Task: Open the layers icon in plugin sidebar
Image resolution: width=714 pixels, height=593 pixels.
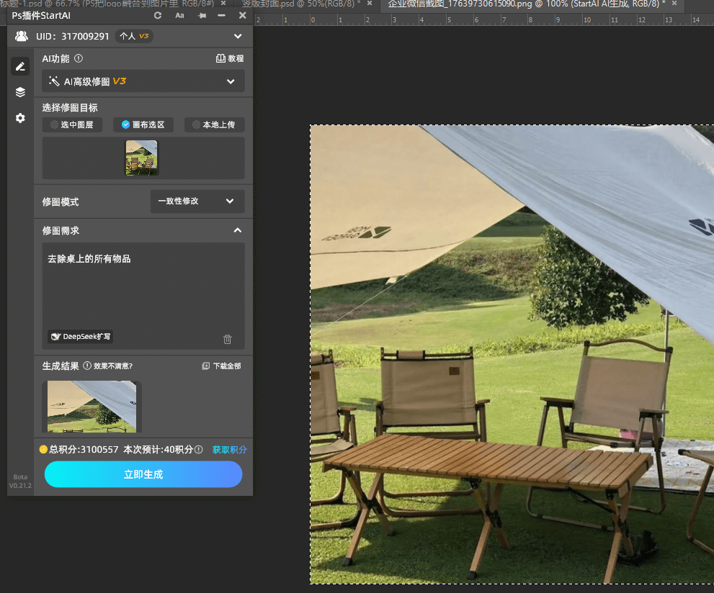Action: point(20,92)
